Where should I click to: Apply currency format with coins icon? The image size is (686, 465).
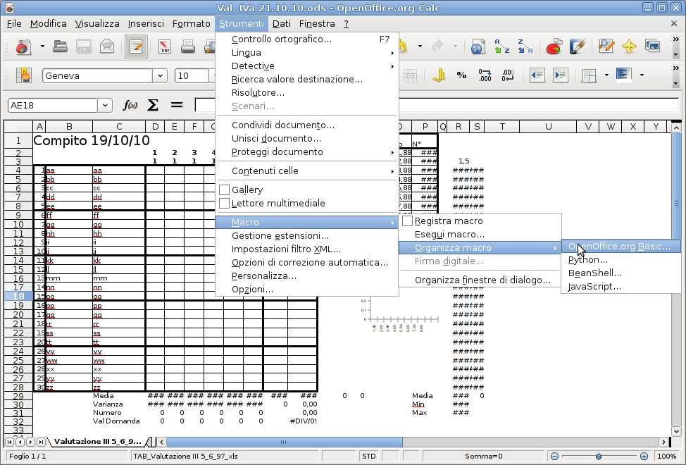click(438, 75)
